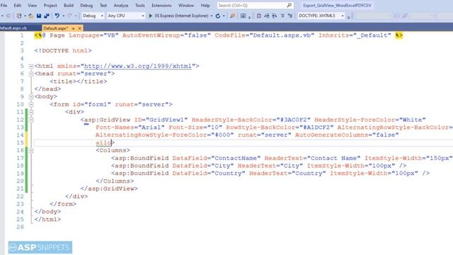Open the Edit menu
Image resolution: width=453 pixels, height=255 pixels.
pos(17,5)
